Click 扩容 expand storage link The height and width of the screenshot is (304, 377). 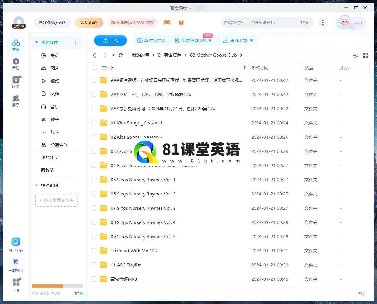79,293
